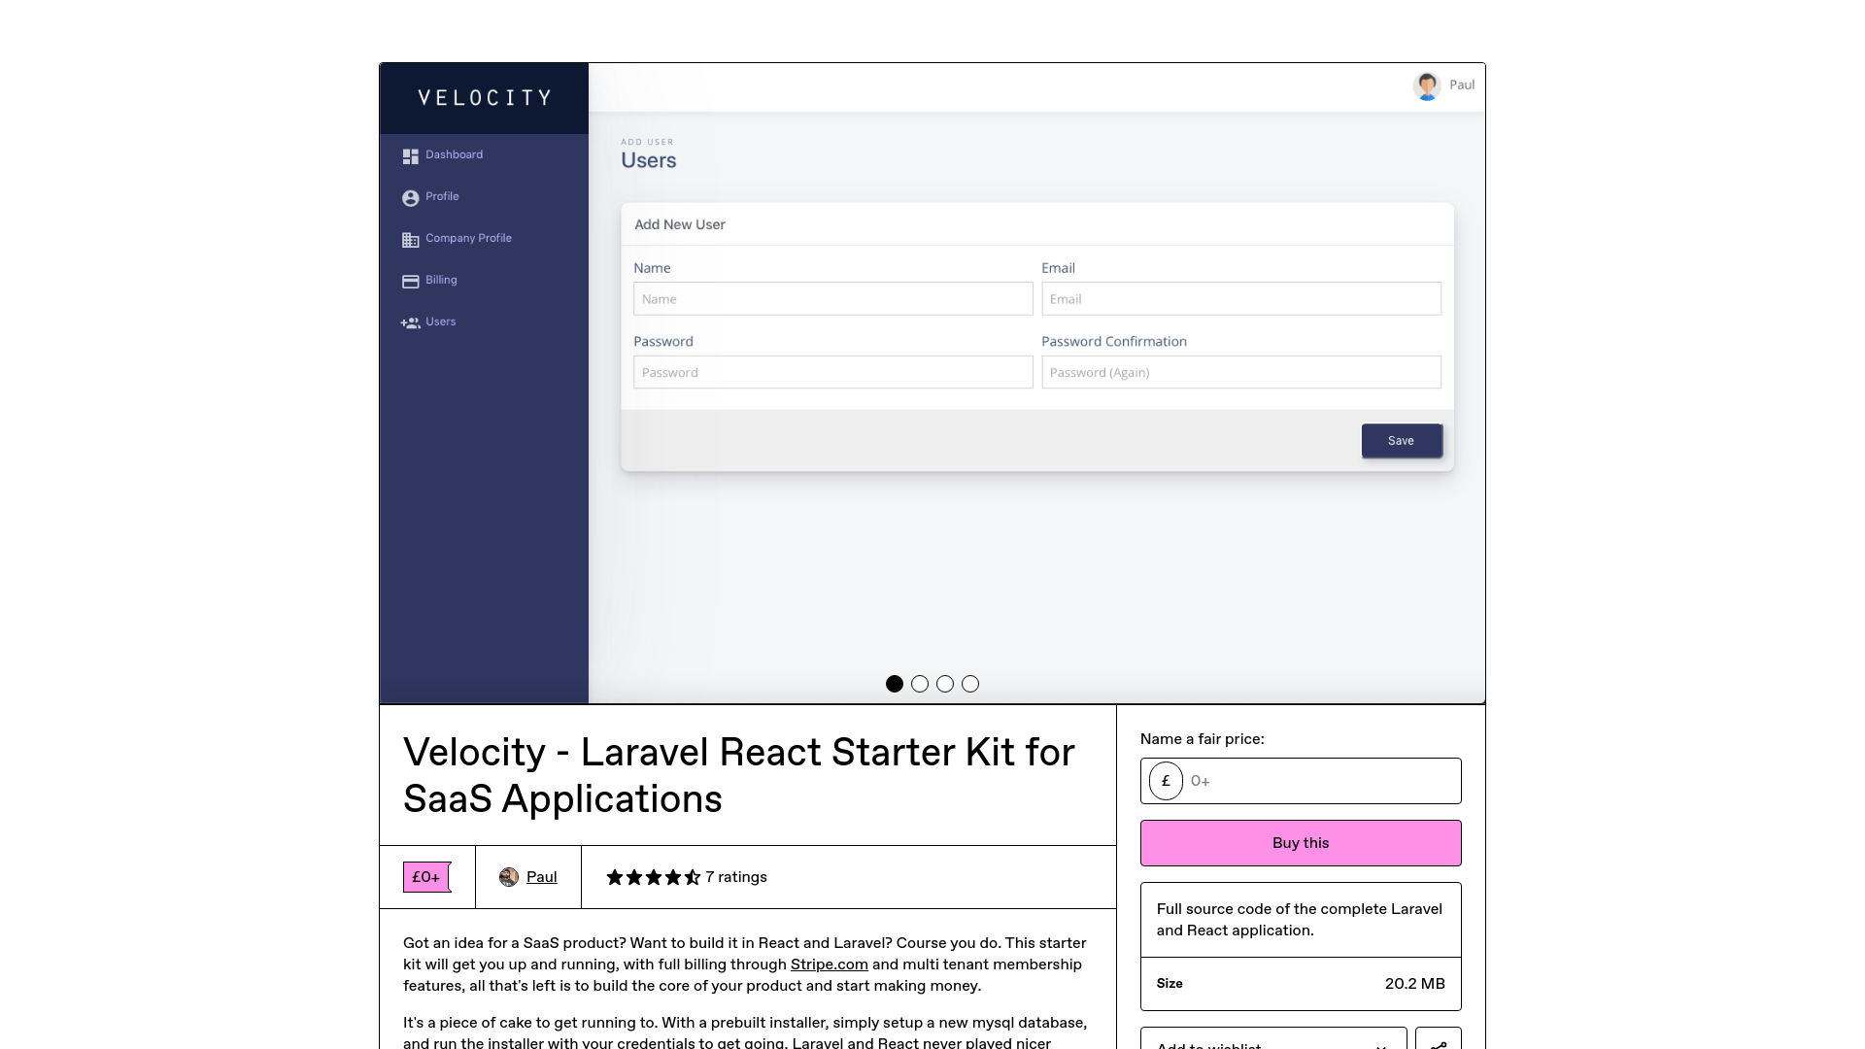
Task: Click the 7 ratings text
Action: coord(736,877)
